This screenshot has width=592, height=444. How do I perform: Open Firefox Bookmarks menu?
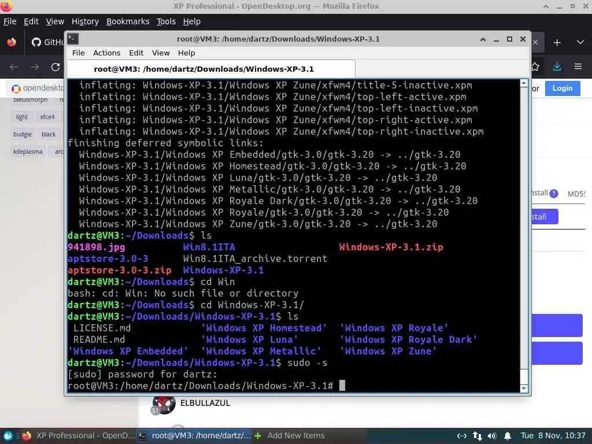tap(128, 21)
